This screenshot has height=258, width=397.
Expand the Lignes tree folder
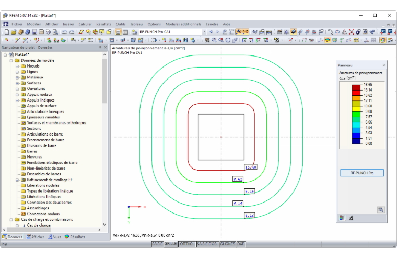tap(17, 72)
